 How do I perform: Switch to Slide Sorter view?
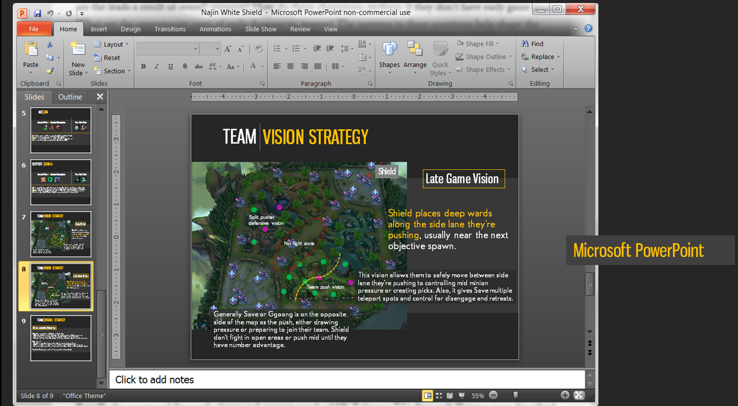439,395
